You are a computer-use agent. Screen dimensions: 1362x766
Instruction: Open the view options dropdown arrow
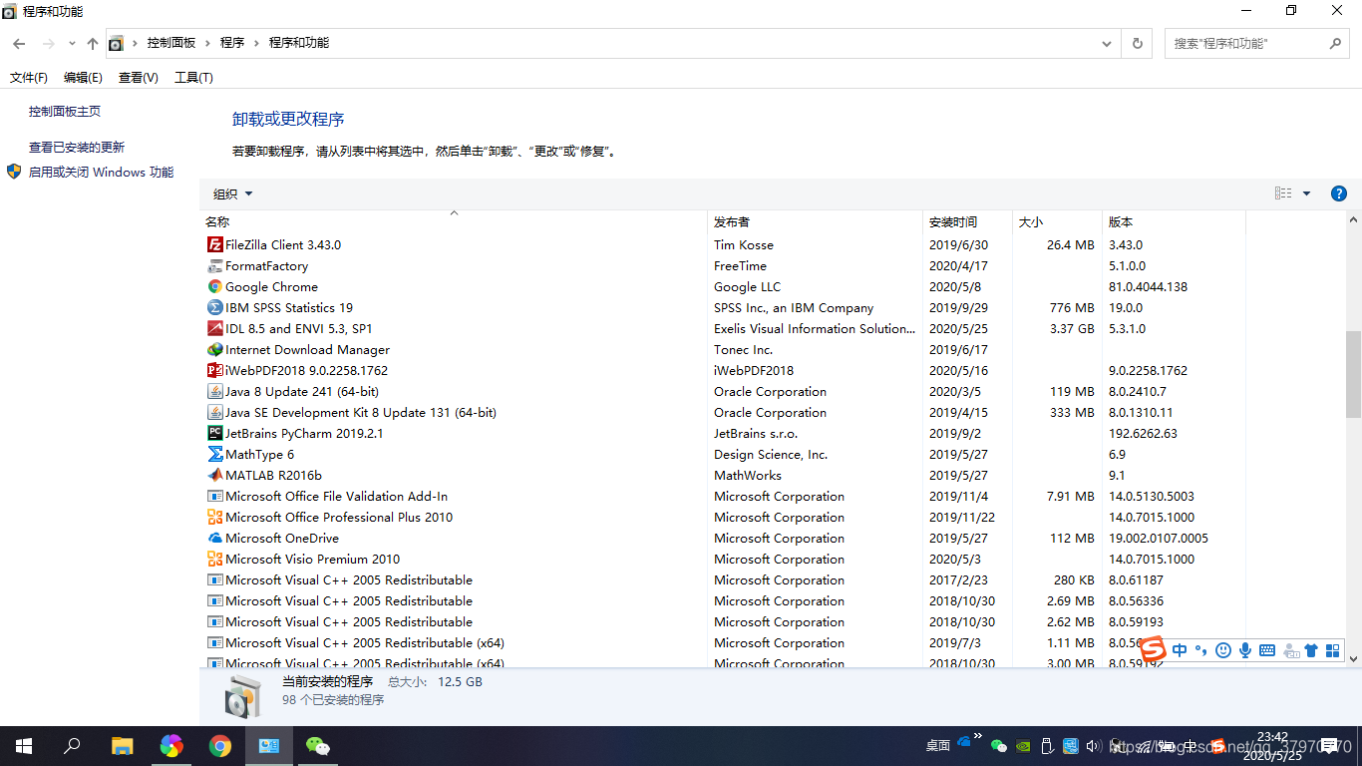pyautogui.click(x=1306, y=193)
